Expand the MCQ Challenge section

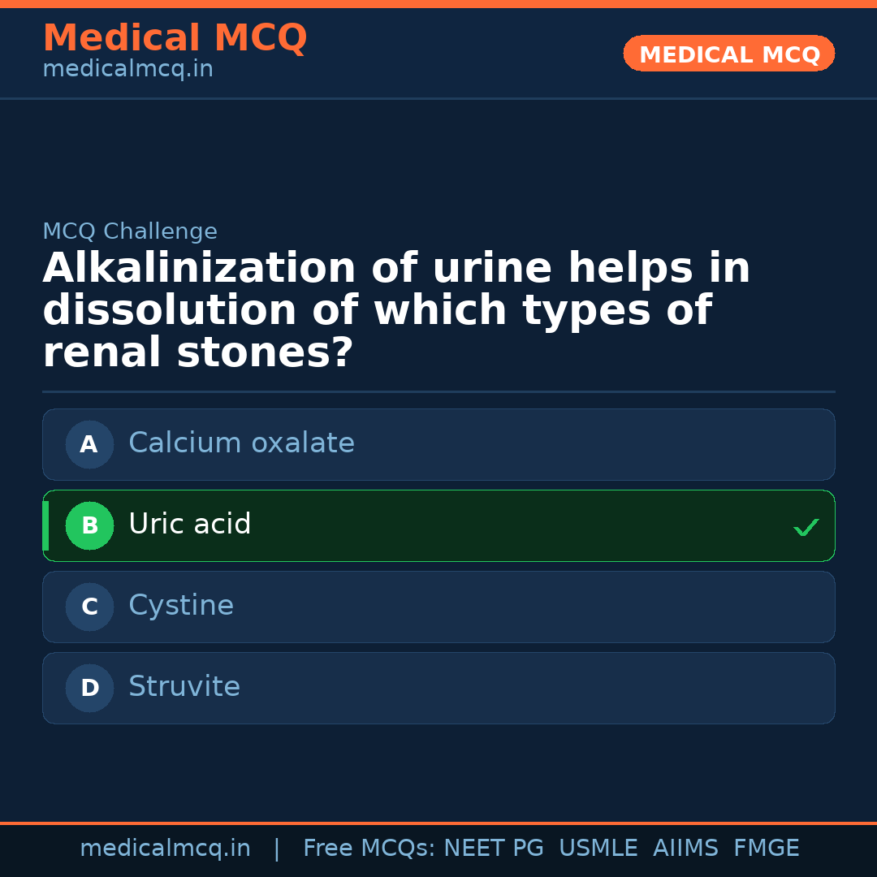130,231
